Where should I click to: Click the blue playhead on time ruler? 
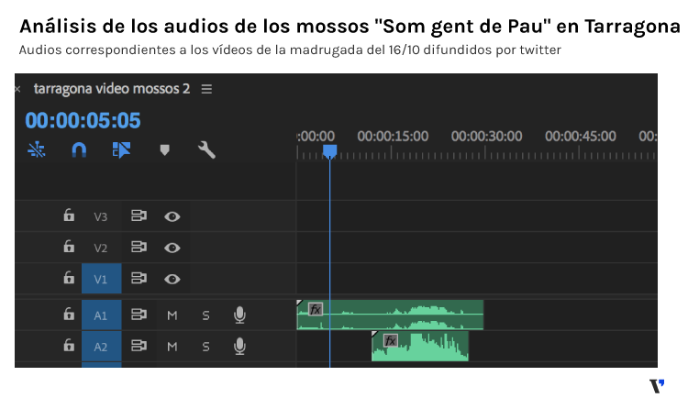pos(329,150)
